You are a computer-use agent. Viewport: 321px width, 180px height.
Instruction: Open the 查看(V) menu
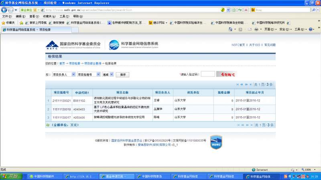[x=34, y=16]
